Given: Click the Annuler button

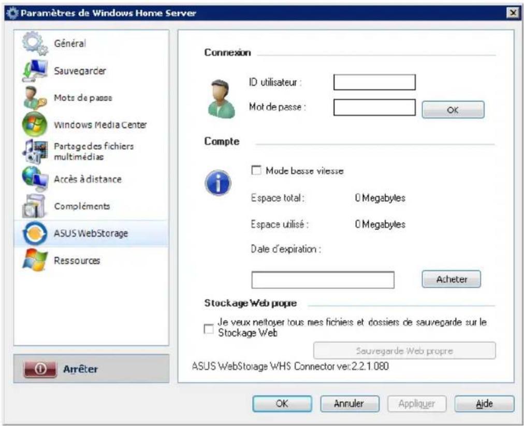Looking at the screenshot, I should (x=350, y=404).
